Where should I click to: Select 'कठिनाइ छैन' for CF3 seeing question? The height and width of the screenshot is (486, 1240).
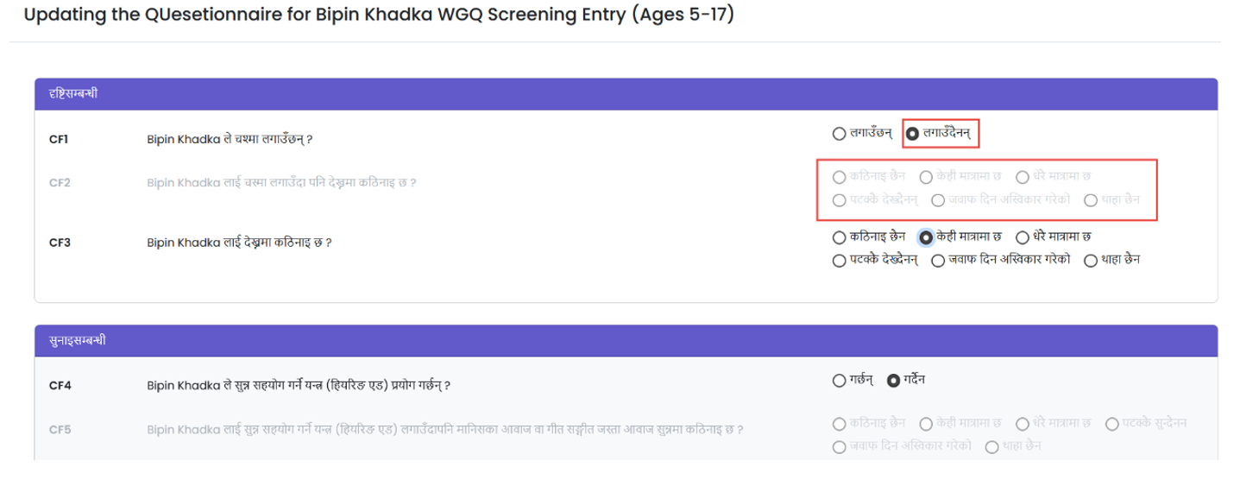pyautogui.click(x=839, y=237)
